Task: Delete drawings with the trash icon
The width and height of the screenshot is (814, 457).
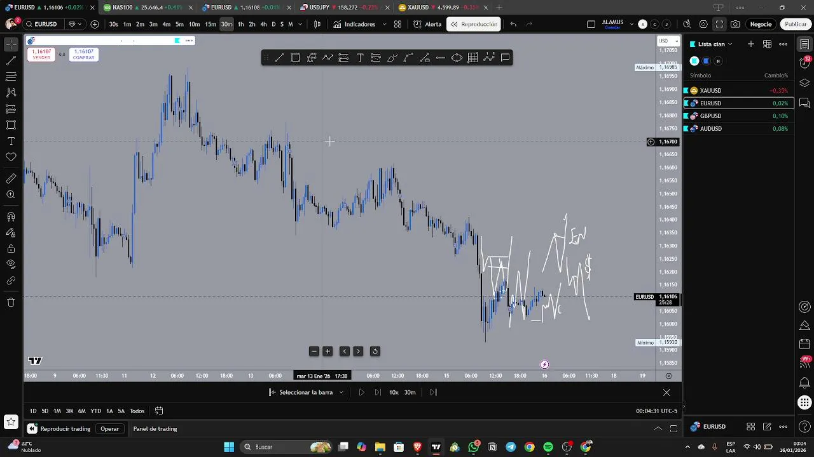Action: tap(11, 302)
